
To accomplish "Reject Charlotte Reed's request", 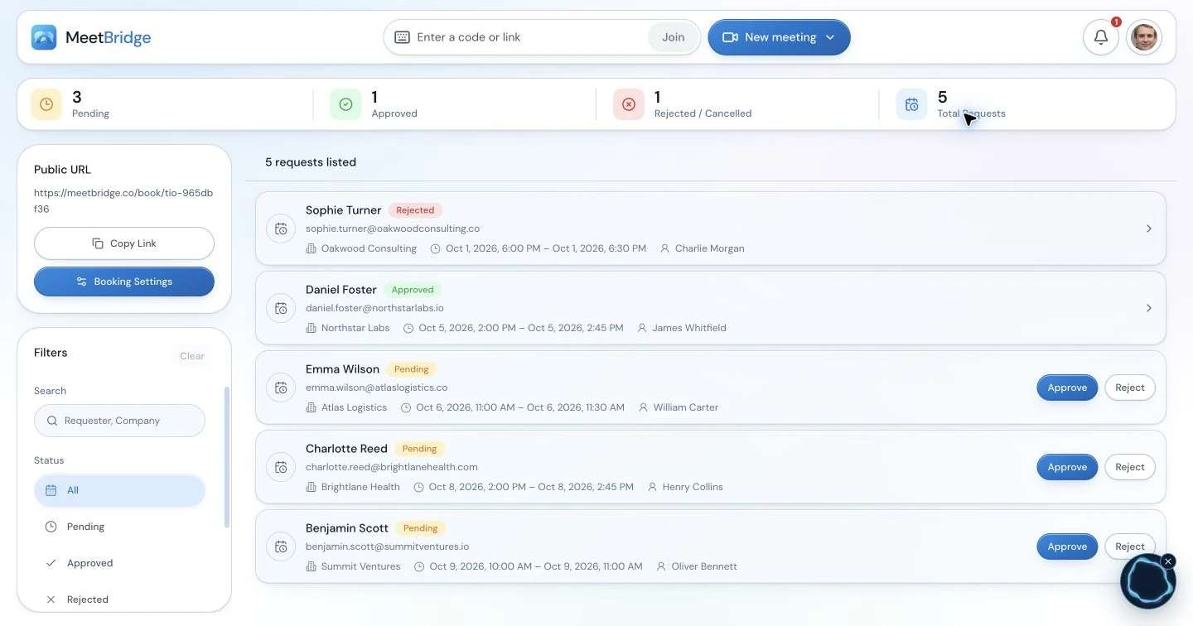I will pyautogui.click(x=1130, y=467).
